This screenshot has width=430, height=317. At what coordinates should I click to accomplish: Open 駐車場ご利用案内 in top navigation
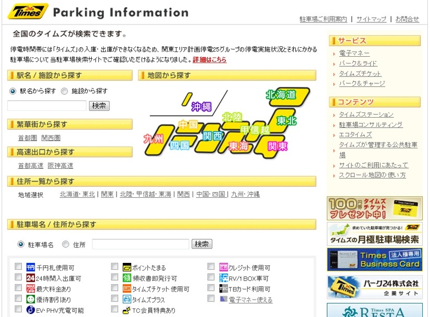click(x=323, y=19)
